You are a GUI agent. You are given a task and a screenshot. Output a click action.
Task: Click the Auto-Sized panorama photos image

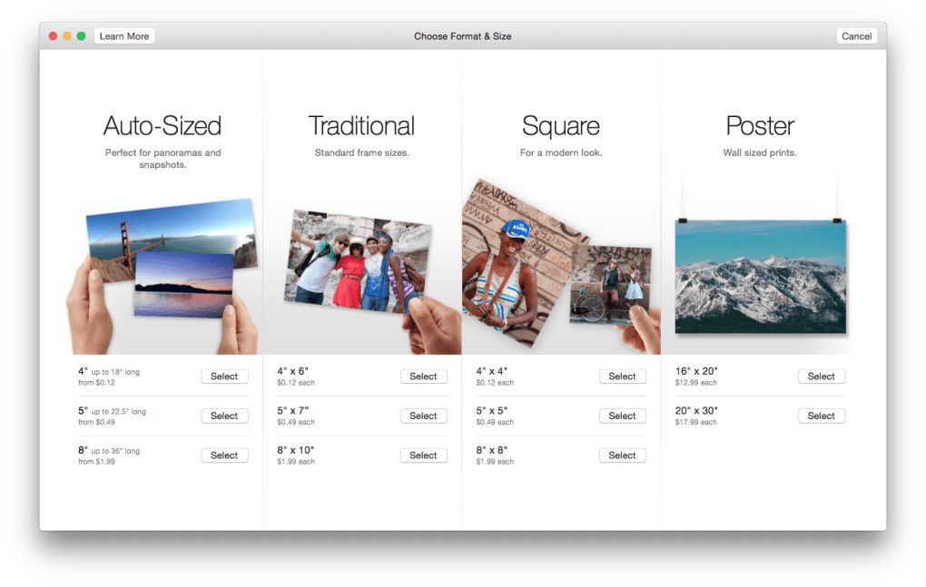[x=163, y=276]
